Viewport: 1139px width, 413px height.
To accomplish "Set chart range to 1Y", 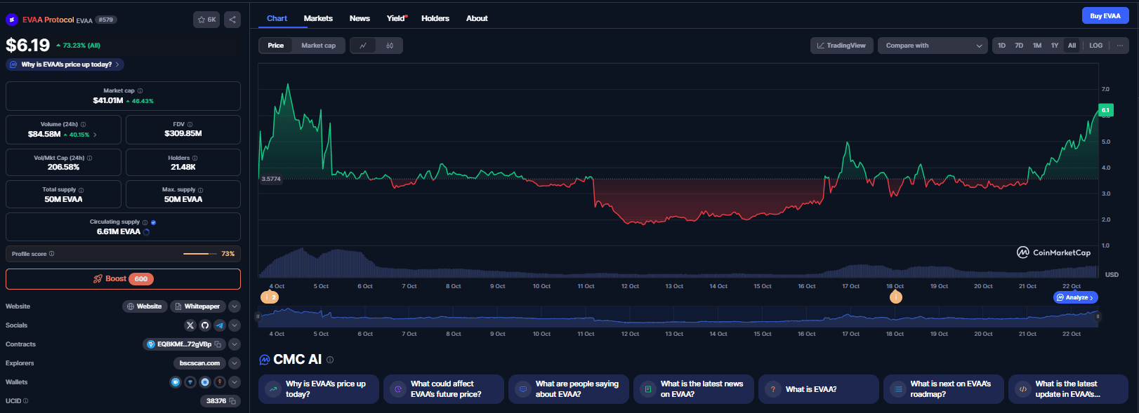I will click(x=1055, y=46).
